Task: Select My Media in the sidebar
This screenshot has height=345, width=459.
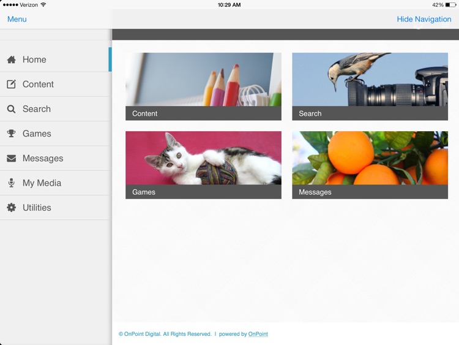Action: click(56, 183)
